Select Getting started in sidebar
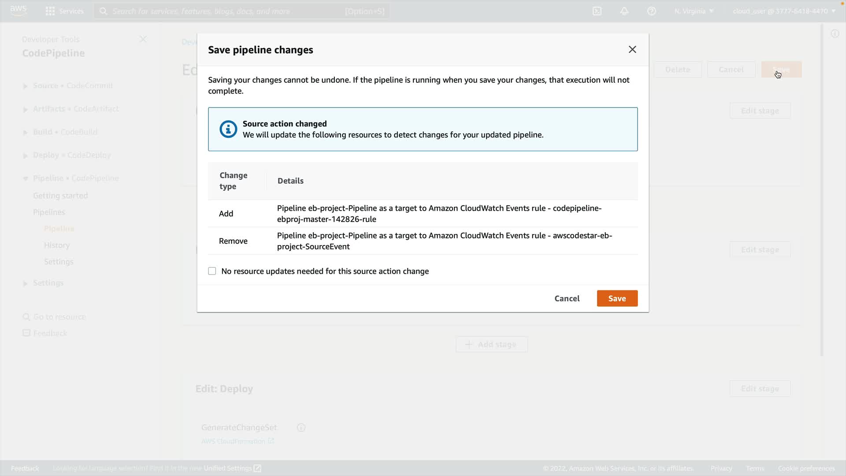The width and height of the screenshot is (846, 476). point(60,195)
